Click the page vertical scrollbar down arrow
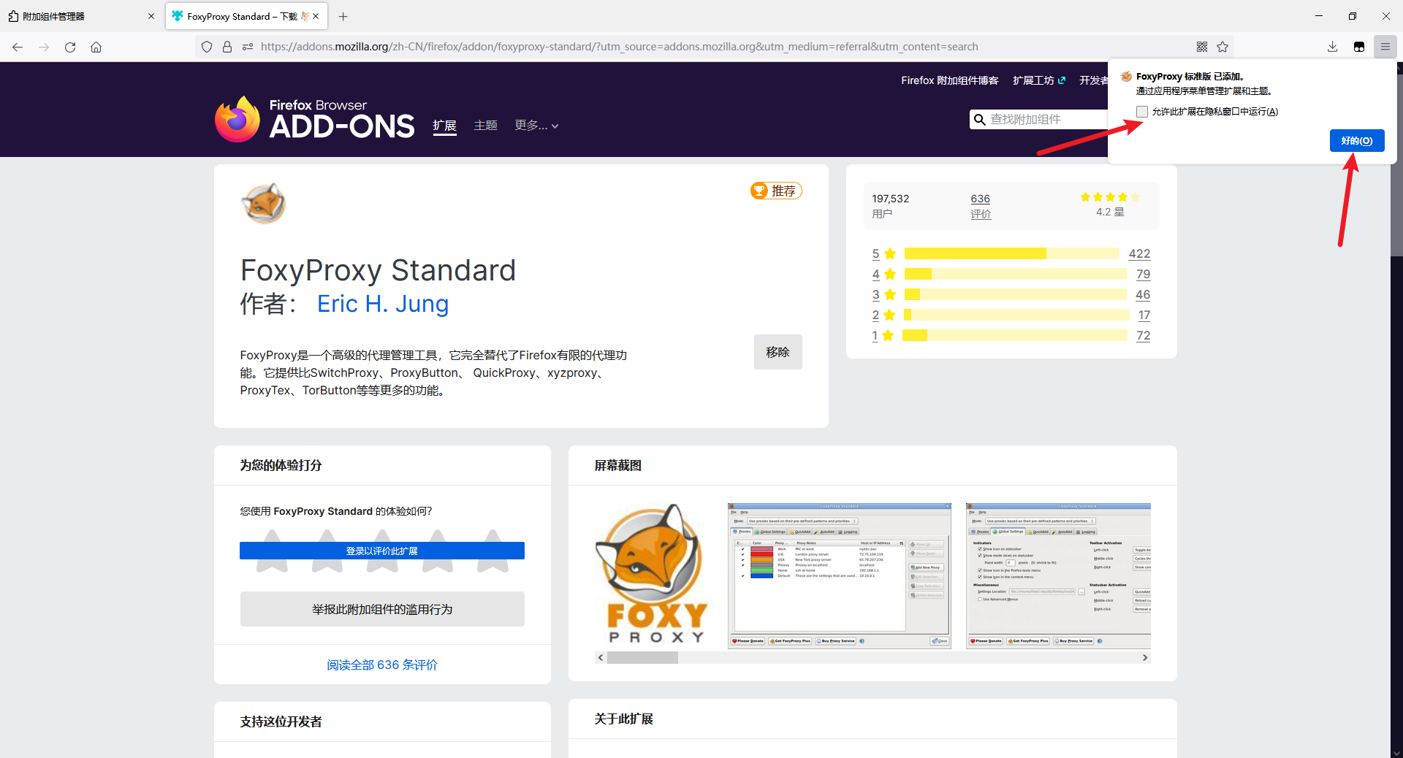 (x=1397, y=752)
